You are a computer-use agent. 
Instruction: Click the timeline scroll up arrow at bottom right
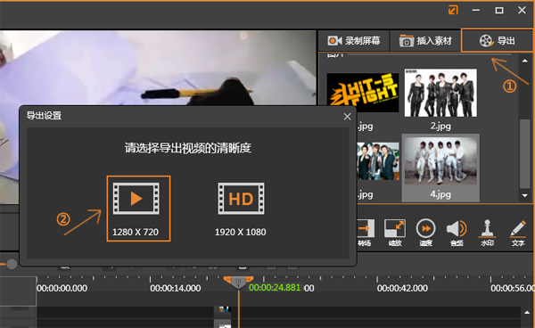click(527, 312)
